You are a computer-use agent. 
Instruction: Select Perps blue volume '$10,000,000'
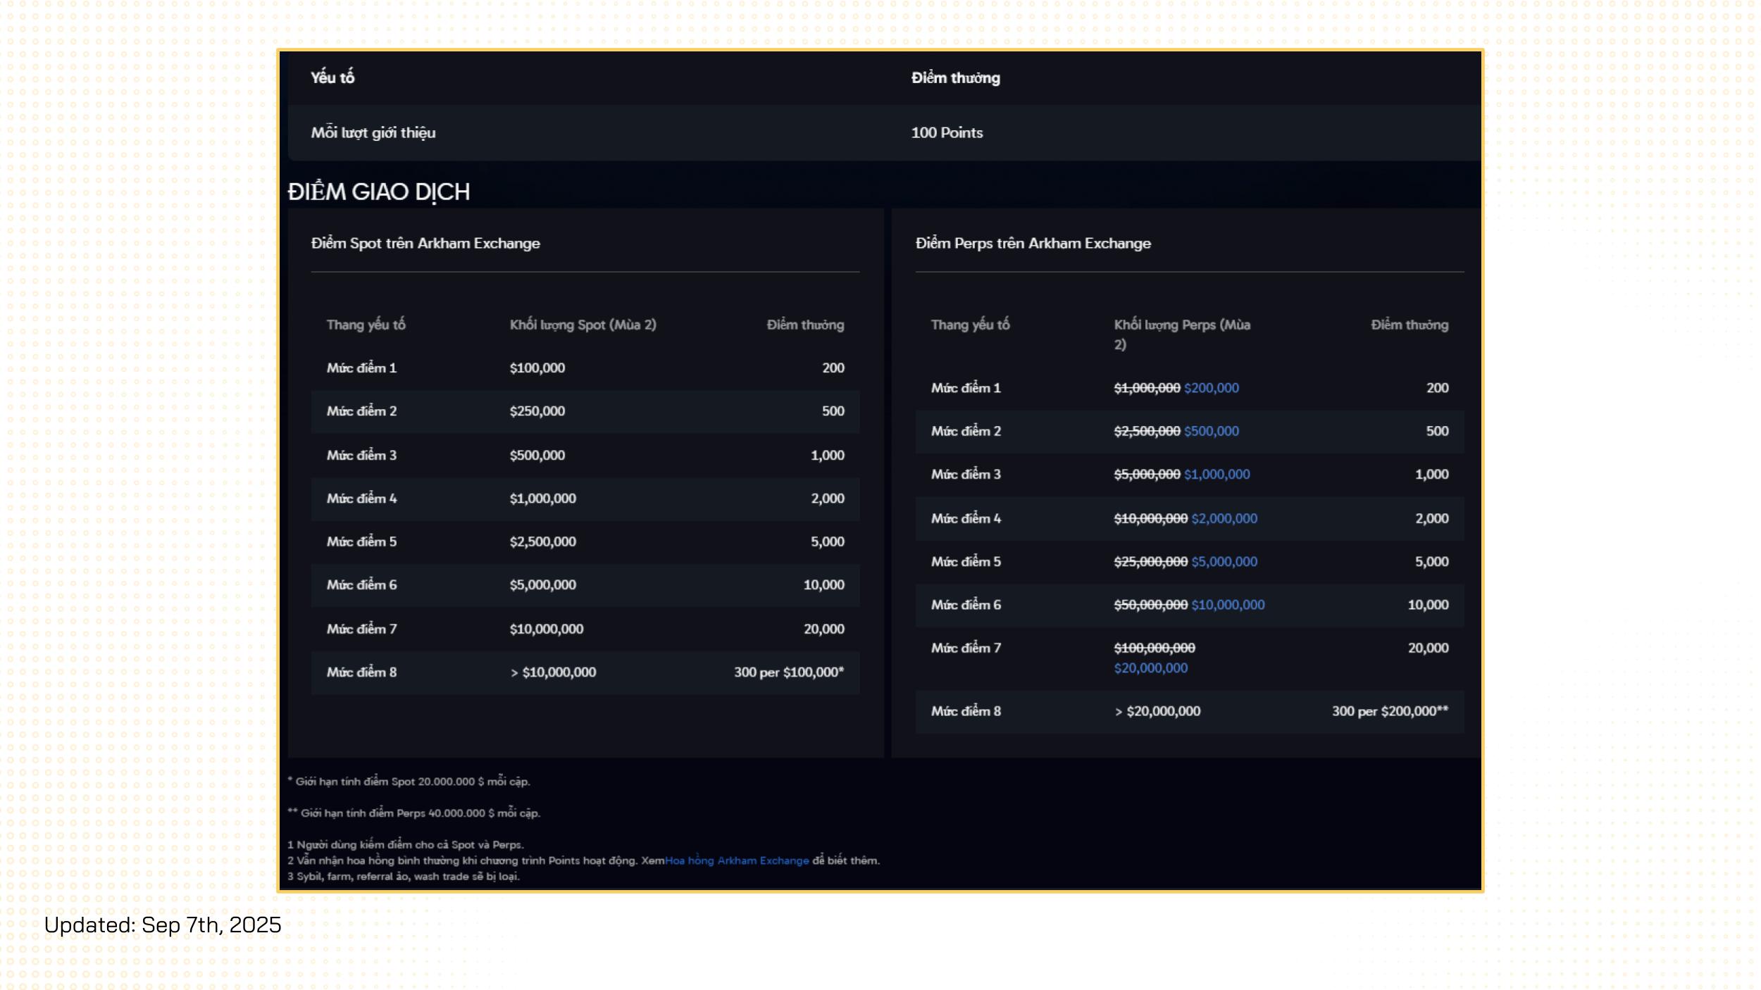(x=1228, y=605)
